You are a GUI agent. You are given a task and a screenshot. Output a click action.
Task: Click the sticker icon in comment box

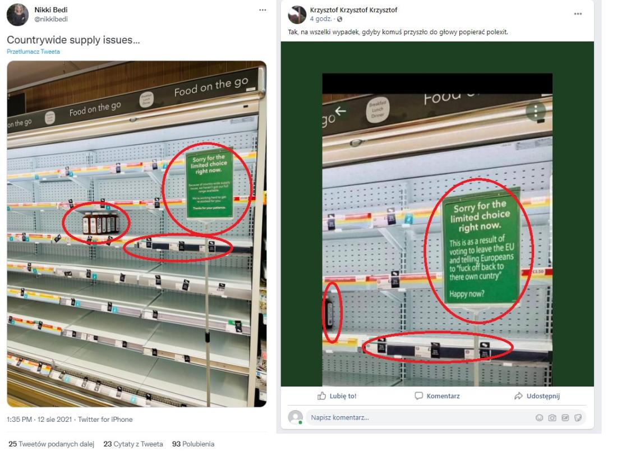(x=578, y=418)
